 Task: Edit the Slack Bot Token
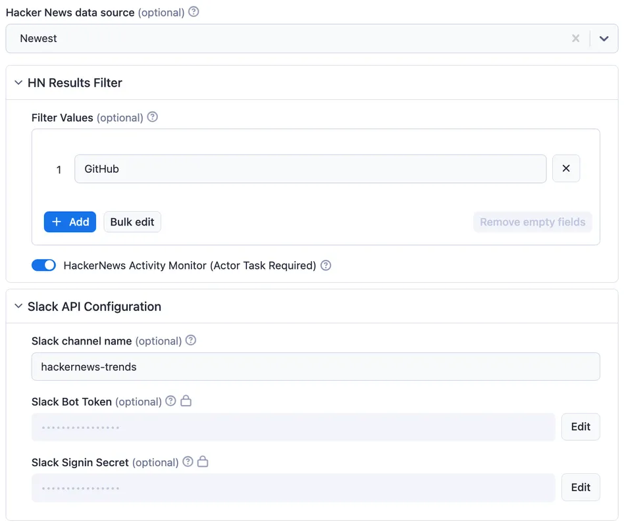pyautogui.click(x=581, y=427)
